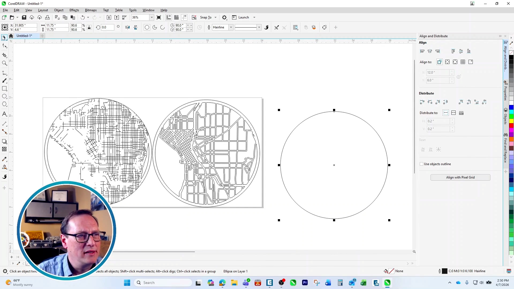514x289 pixels.
Task: Click the Align left icon
Action: [422, 51]
